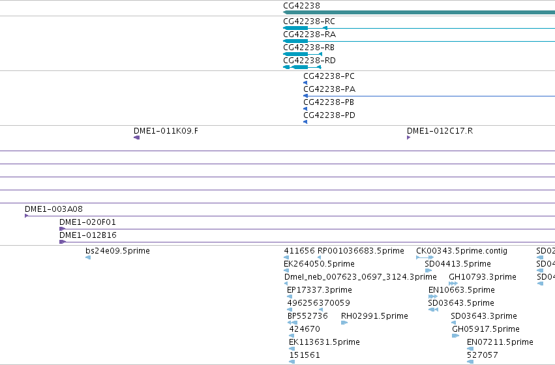The height and width of the screenshot is (365, 555).
Task: Click the BP552736 EST label
Action: coord(308,316)
